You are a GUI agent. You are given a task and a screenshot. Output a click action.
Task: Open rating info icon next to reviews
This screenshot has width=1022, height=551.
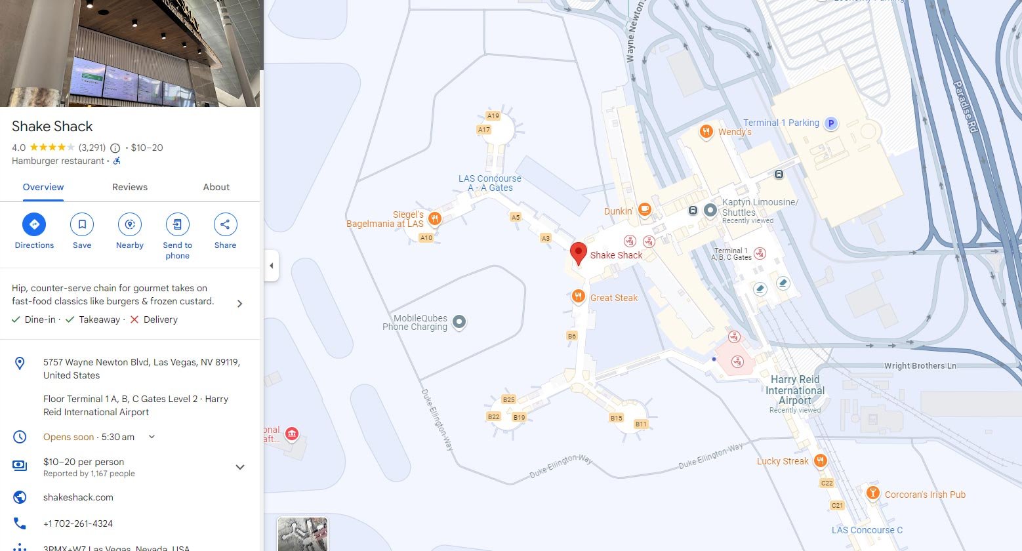tap(115, 148)
